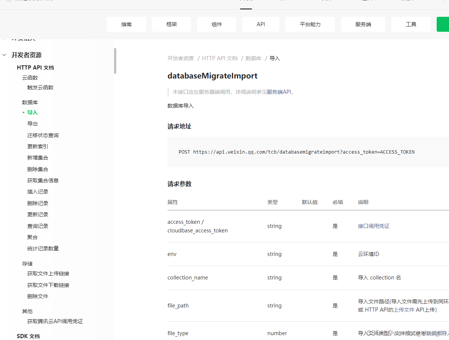Click the green button in top nav

(443, 24)
